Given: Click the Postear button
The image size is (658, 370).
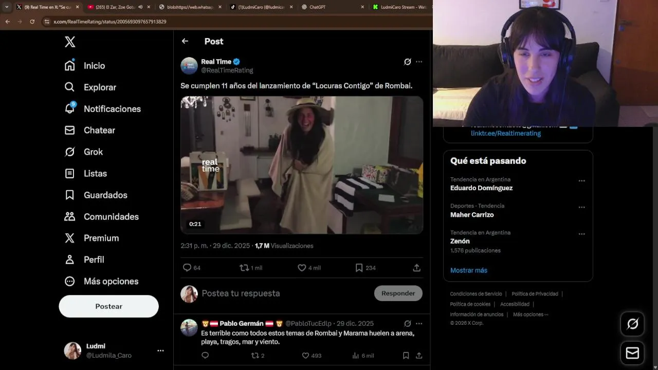Looking at the screenshot, I should pos(108,306).
